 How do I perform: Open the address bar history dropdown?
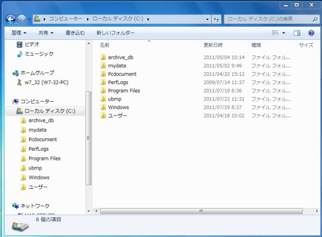207,19
